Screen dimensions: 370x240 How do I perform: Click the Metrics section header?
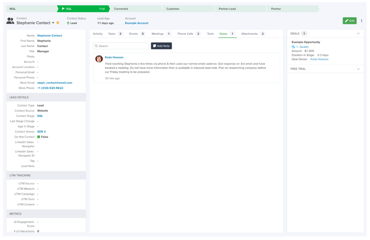click(x=46, y=214)
